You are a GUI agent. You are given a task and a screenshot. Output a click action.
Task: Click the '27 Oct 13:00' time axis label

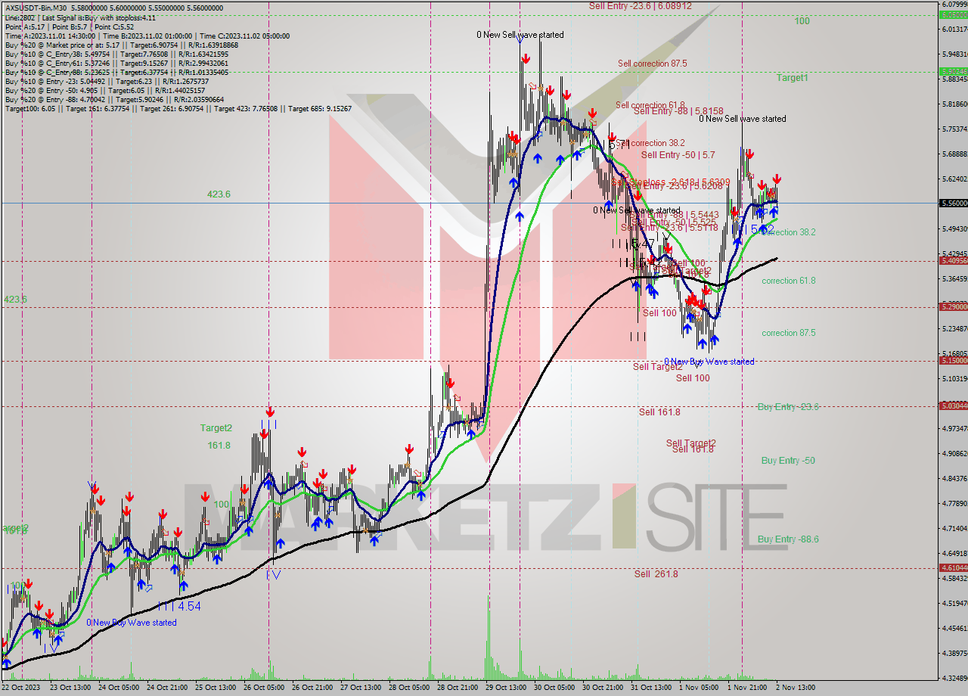(361, 688)
